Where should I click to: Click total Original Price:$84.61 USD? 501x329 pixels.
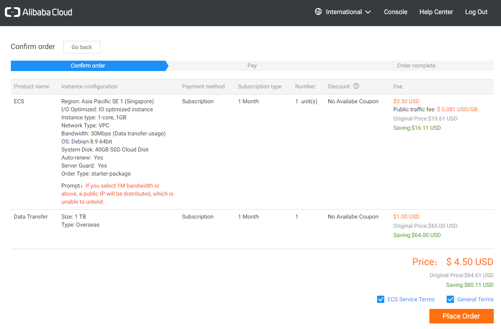tap(462, 275)
